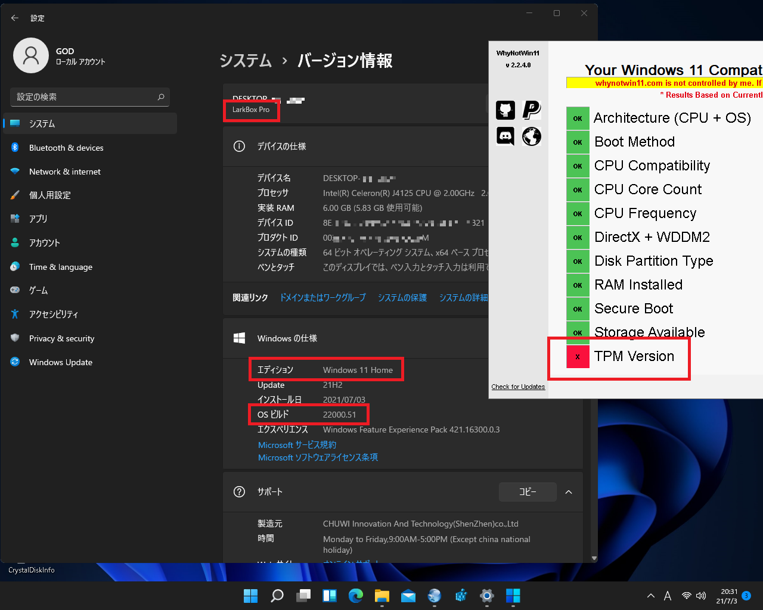Click the OK status for Architecture
This screenshot has width=763, height=610.
[x=578, y=118]
